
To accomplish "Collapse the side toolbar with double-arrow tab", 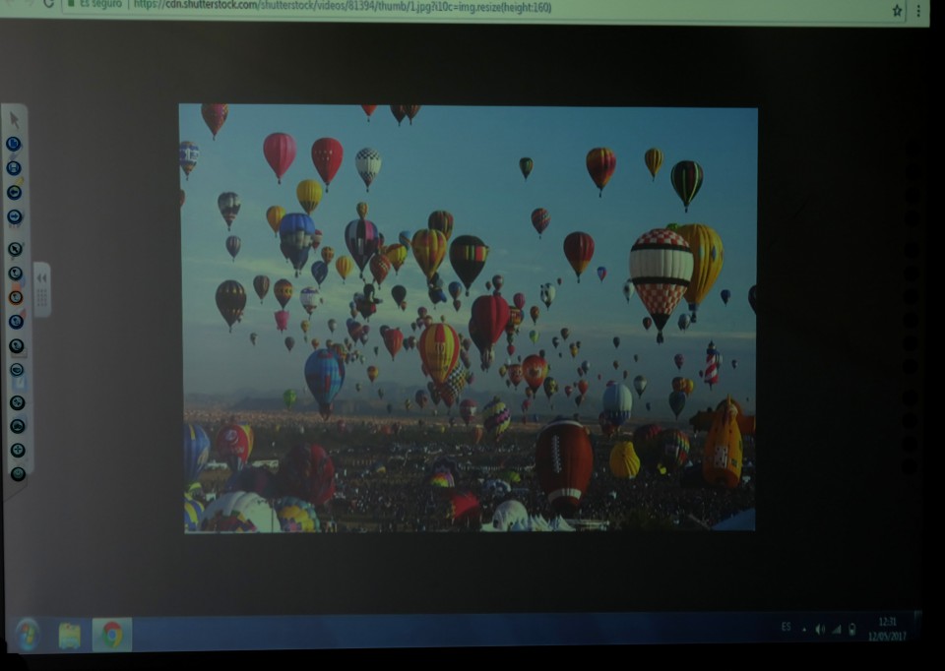I will 42,278.
